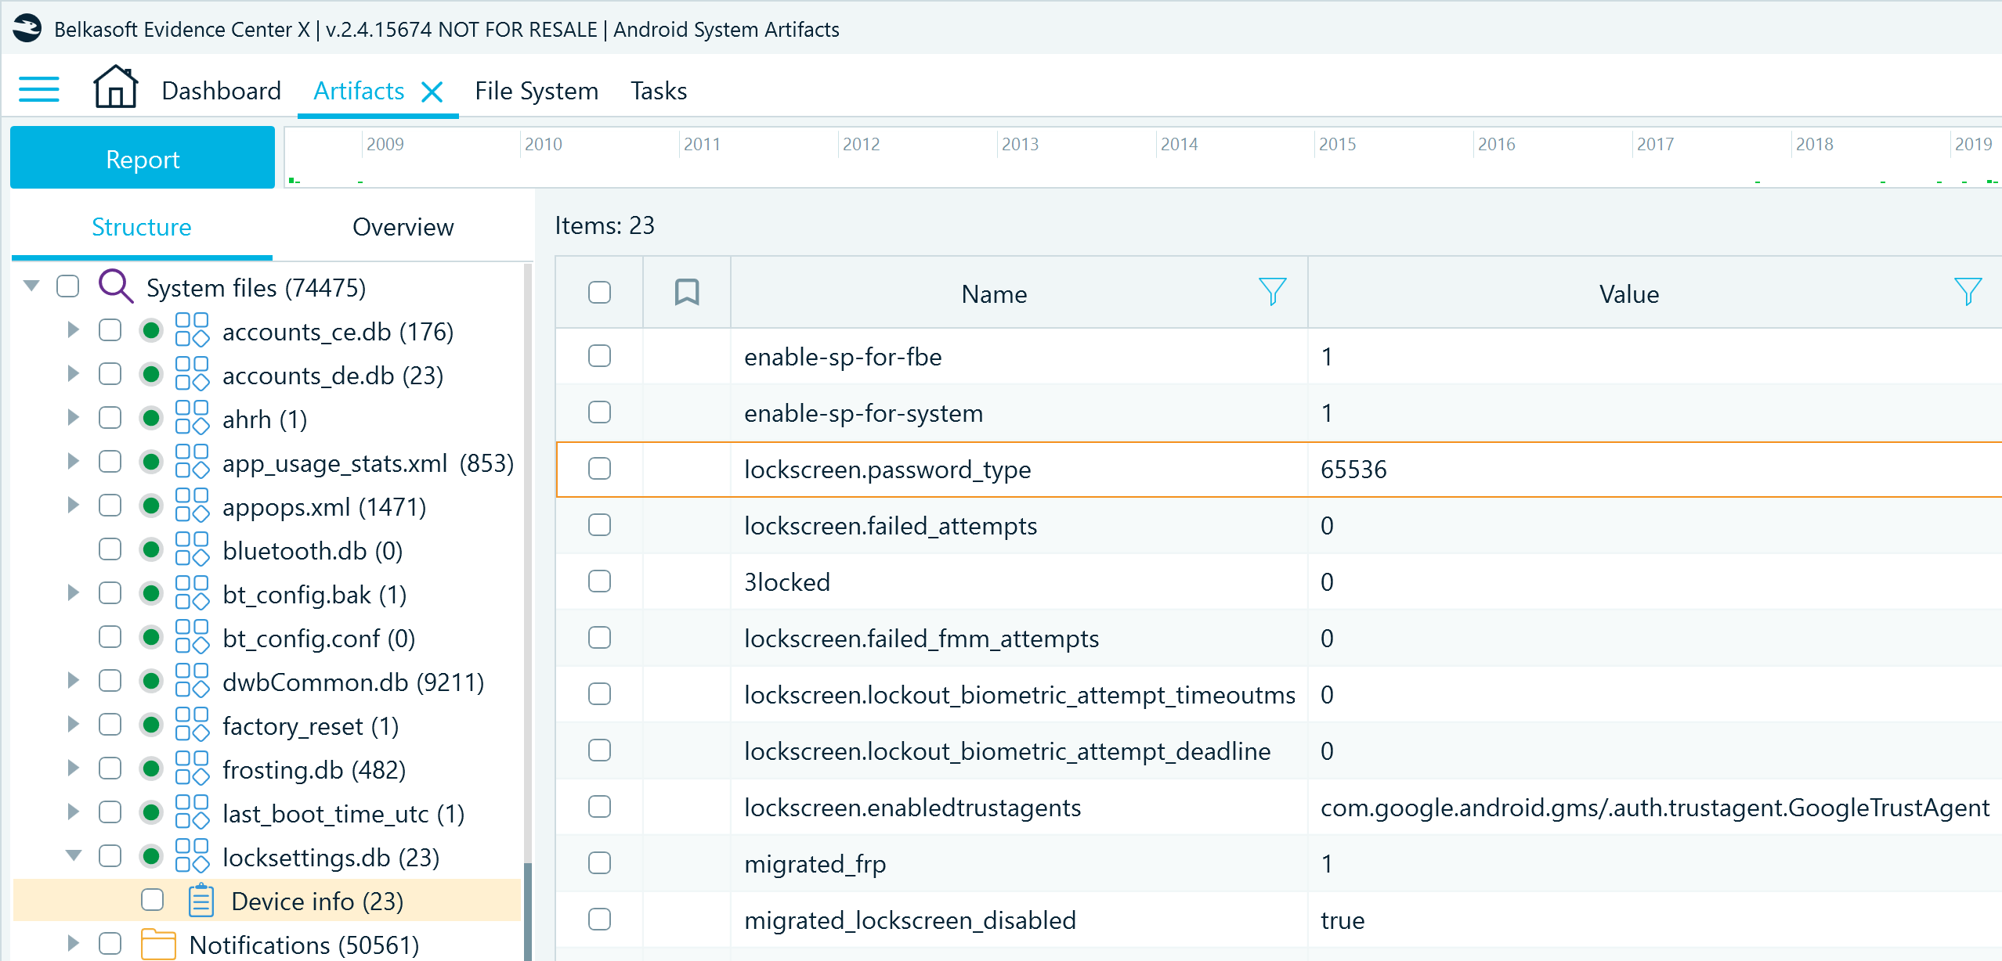Click appops.xml artifact type icon
2002x961 pixels.
(192, 506)
